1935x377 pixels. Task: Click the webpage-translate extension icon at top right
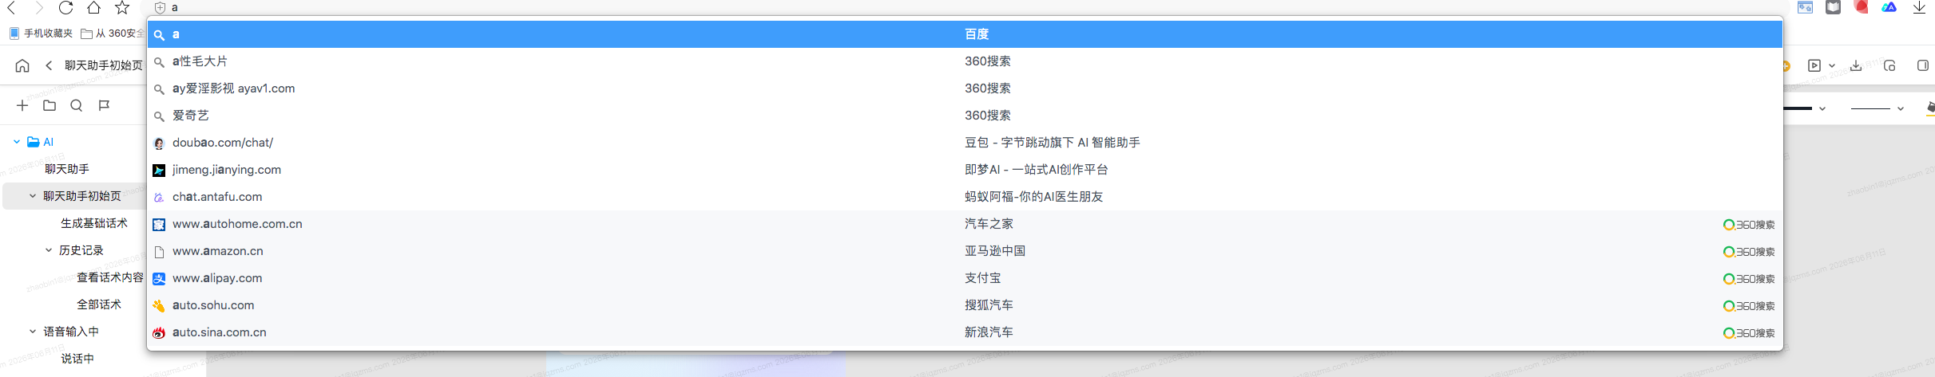[1805, 8]
